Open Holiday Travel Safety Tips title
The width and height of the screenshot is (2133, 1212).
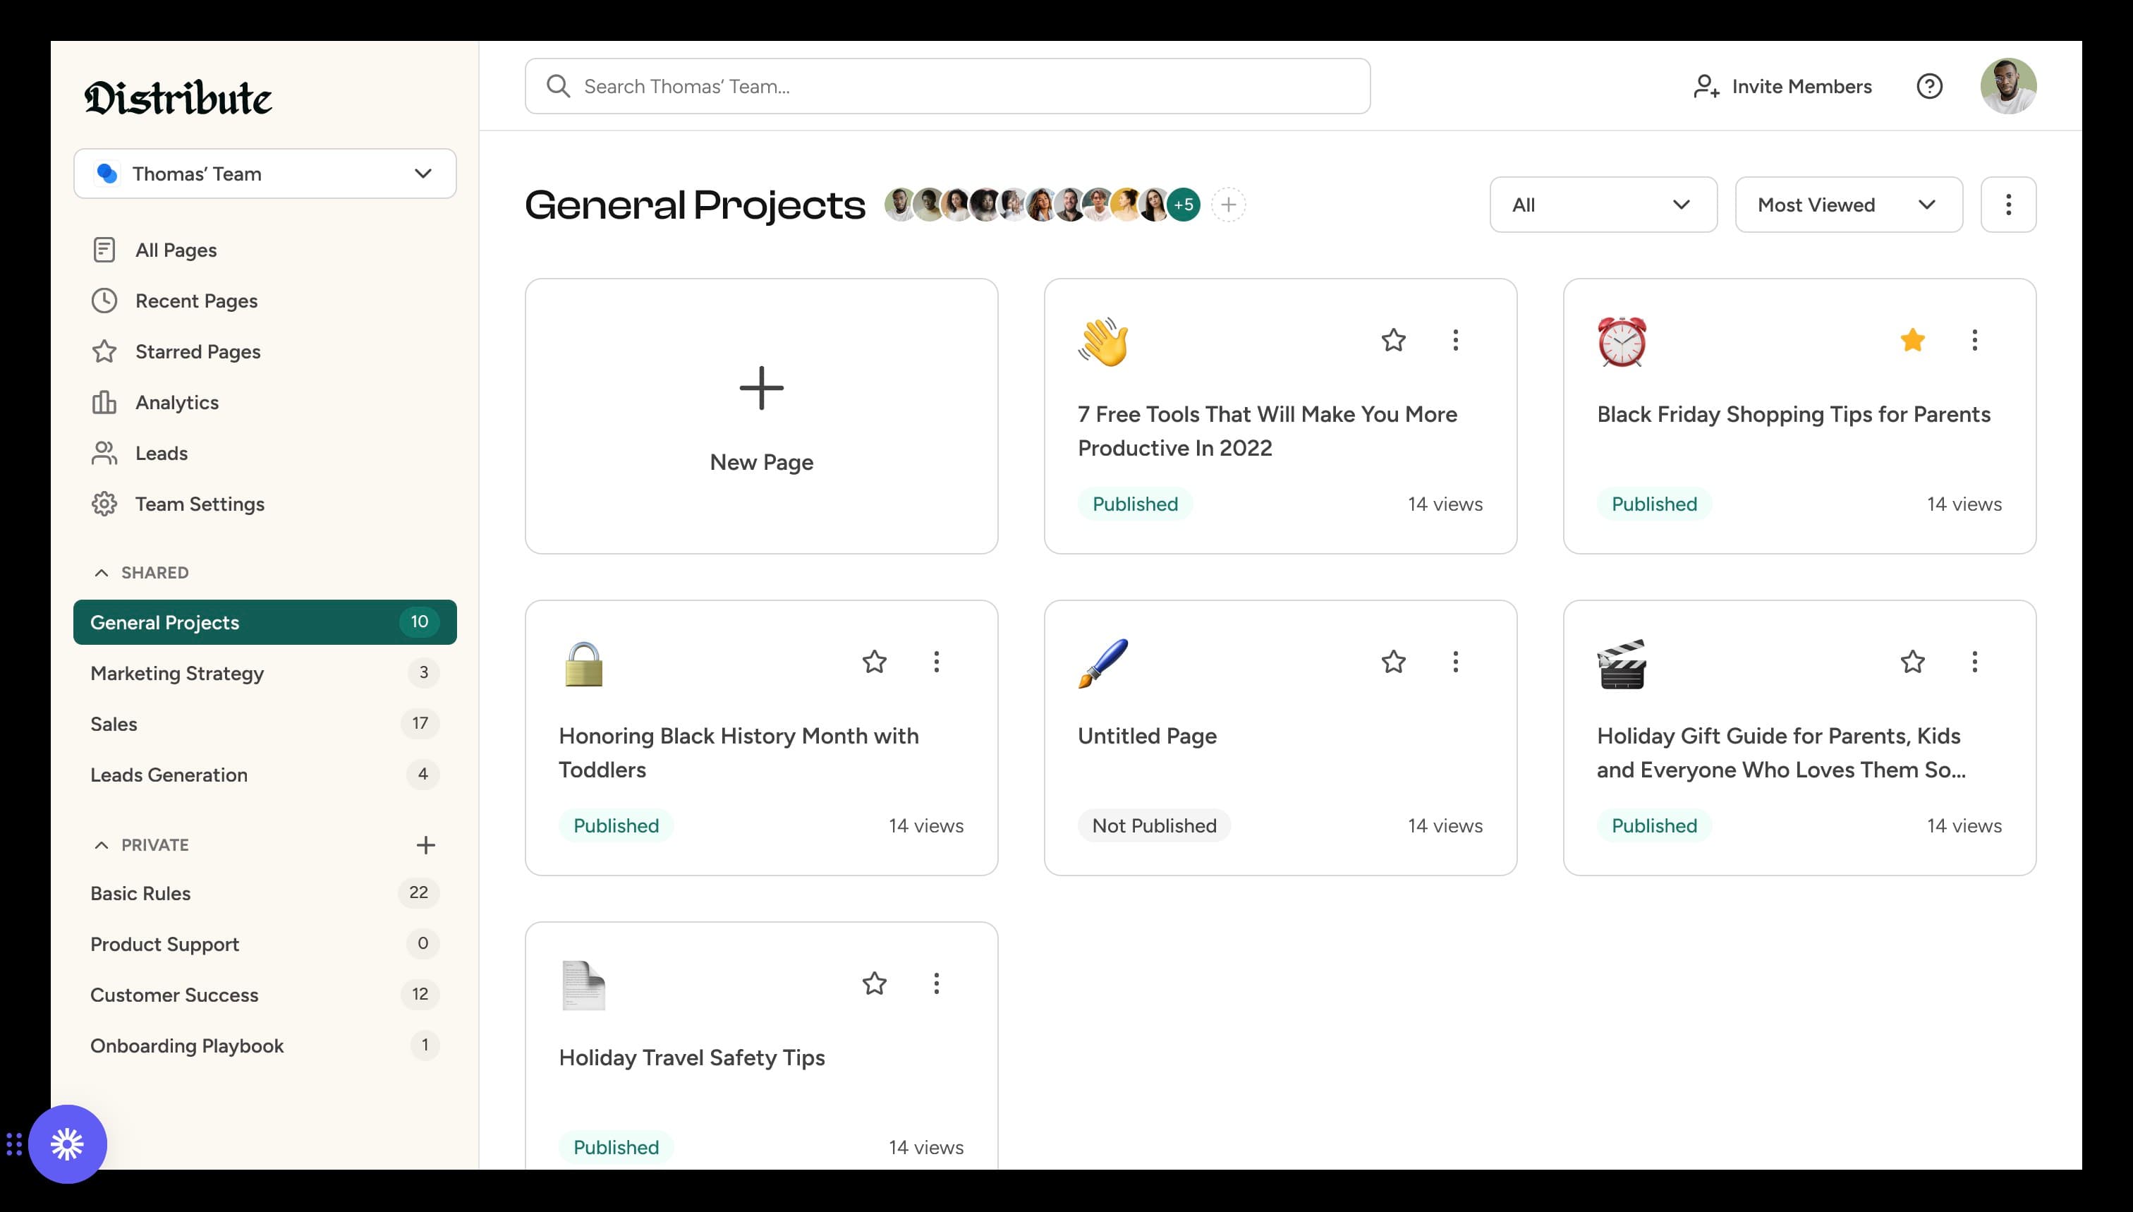pos(691,1058)
